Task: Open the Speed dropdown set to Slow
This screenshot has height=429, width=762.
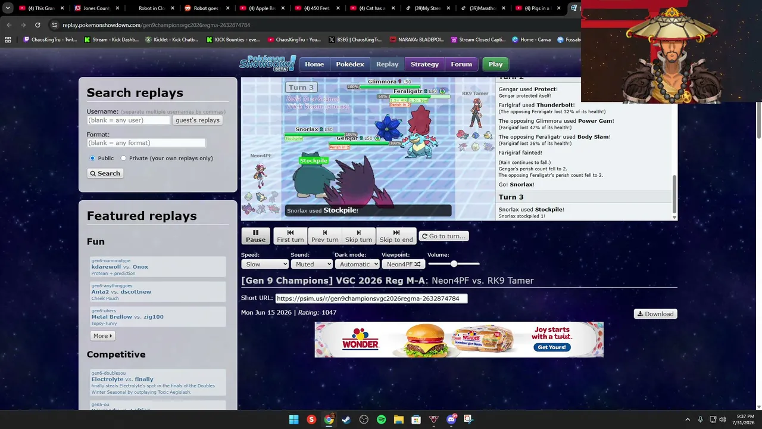Action: pos(265,264)
